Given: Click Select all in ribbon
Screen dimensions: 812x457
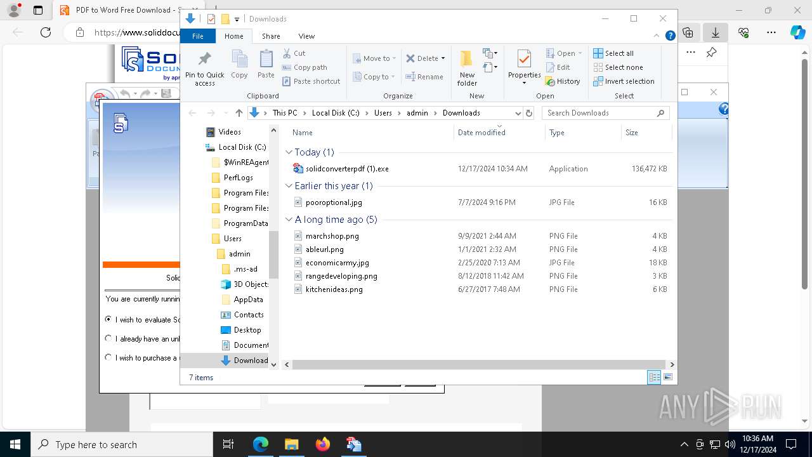Looking at the screenshot, I should (613, 53).
